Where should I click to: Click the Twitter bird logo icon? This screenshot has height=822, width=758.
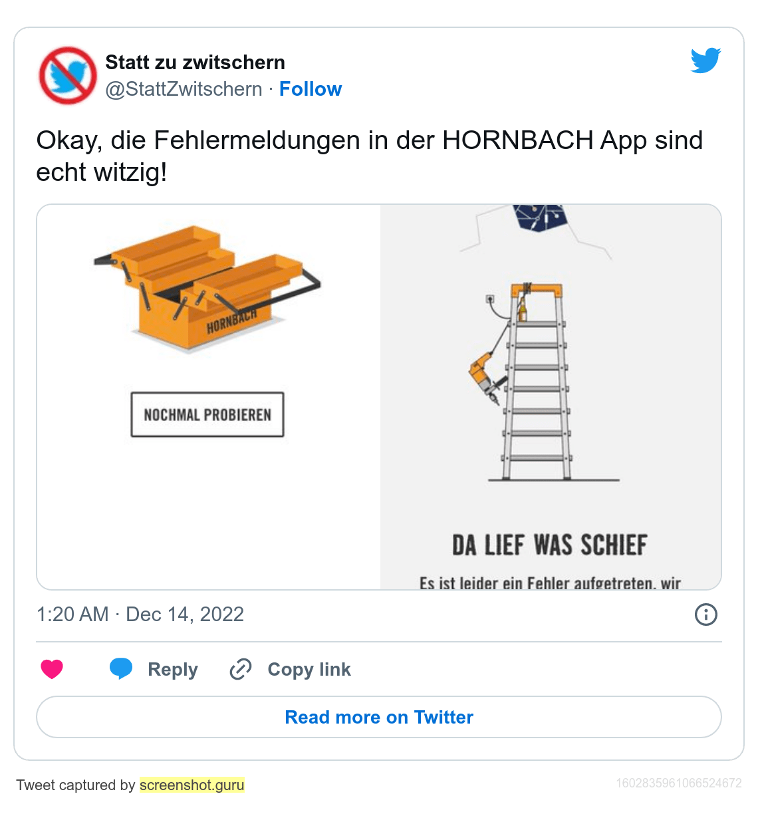point(705,61)
